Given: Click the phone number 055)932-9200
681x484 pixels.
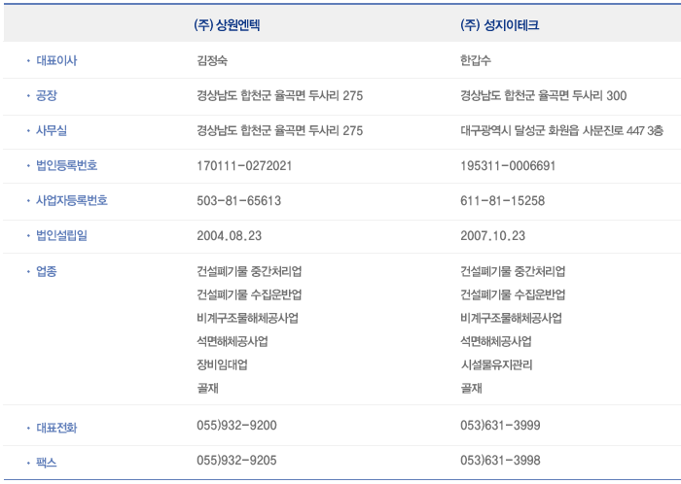Looking at the screenshot, I should 236,426.
